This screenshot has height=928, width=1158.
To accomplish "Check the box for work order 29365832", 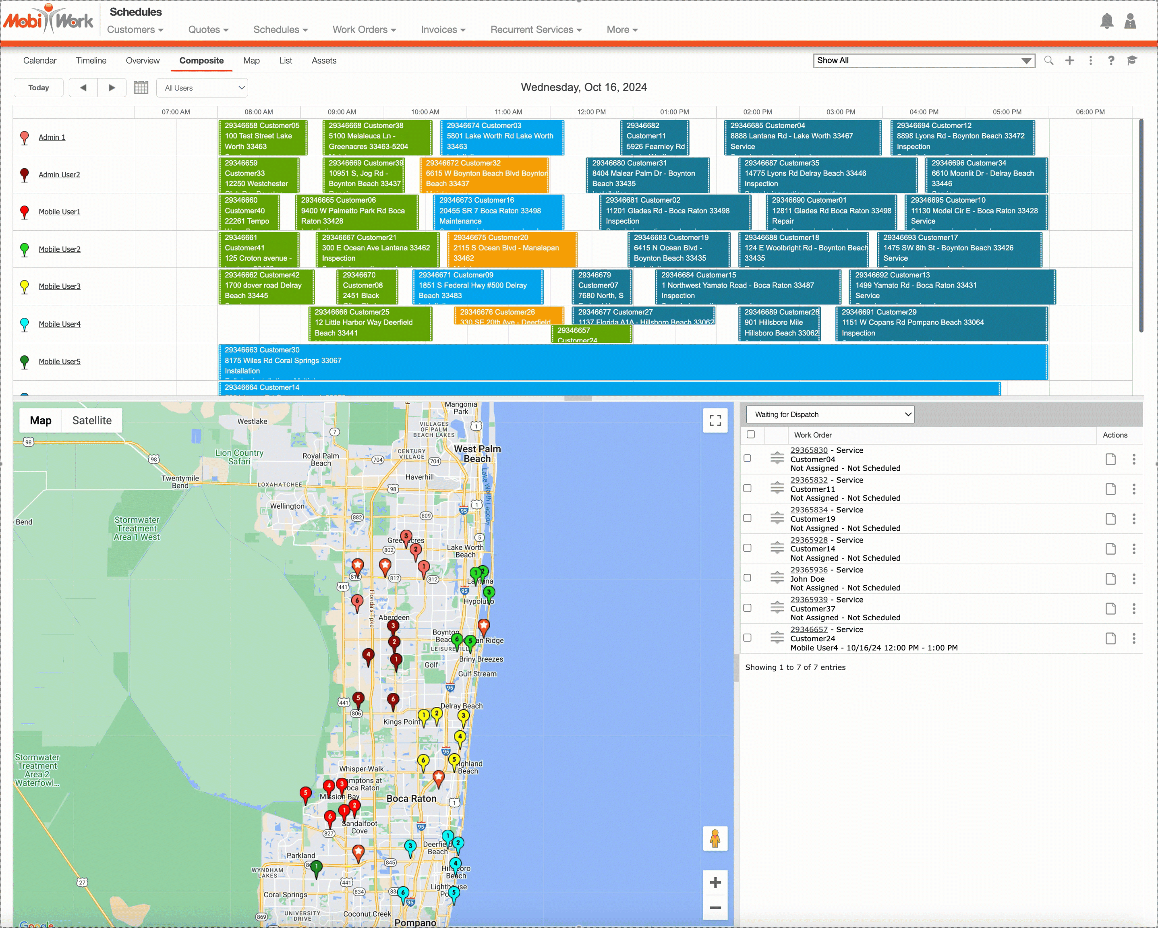I will (747, 488).
